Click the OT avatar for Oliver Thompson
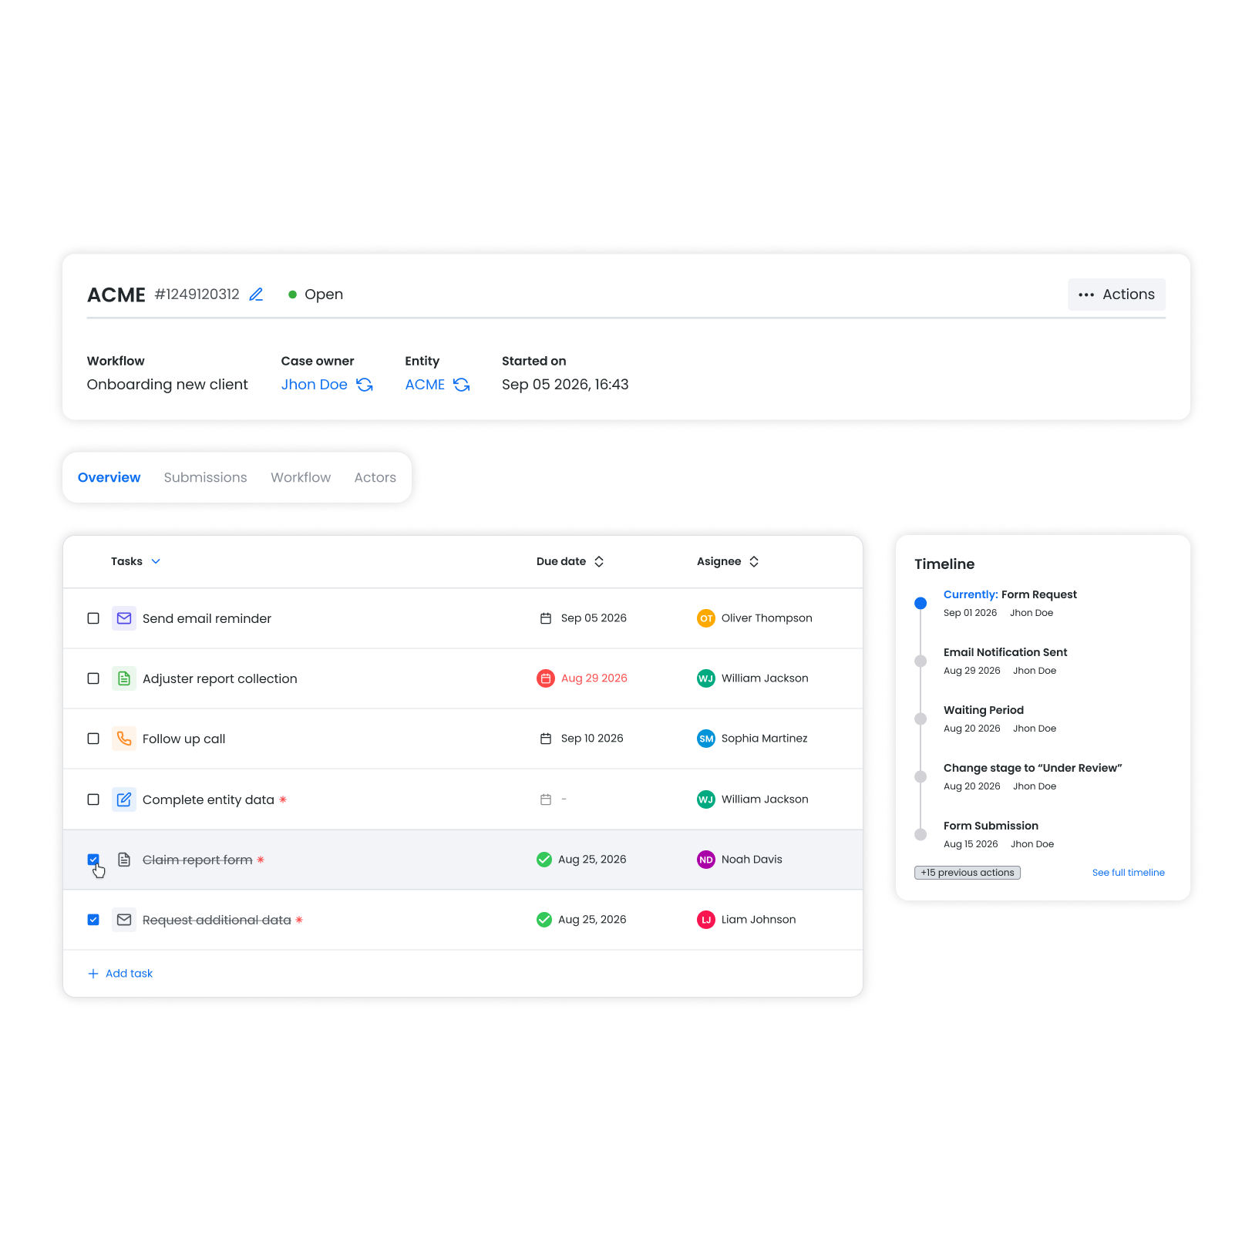 (706, 618)
